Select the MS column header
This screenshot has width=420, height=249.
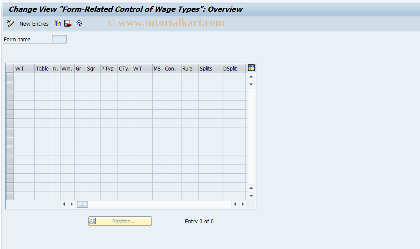point(158,69)
